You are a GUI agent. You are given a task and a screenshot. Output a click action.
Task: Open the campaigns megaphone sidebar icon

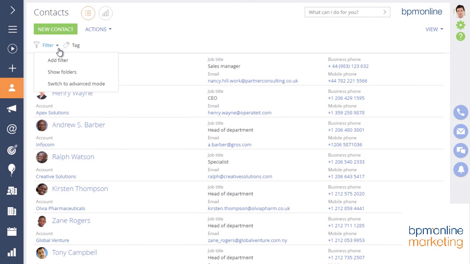coord(12,108)
